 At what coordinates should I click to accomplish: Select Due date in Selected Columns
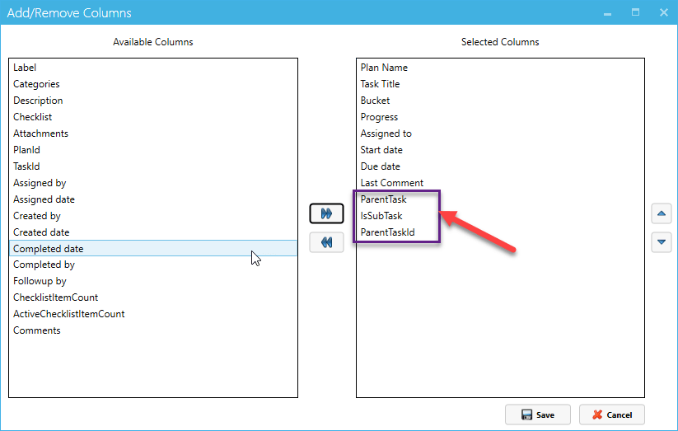click(x=500, y=166)
